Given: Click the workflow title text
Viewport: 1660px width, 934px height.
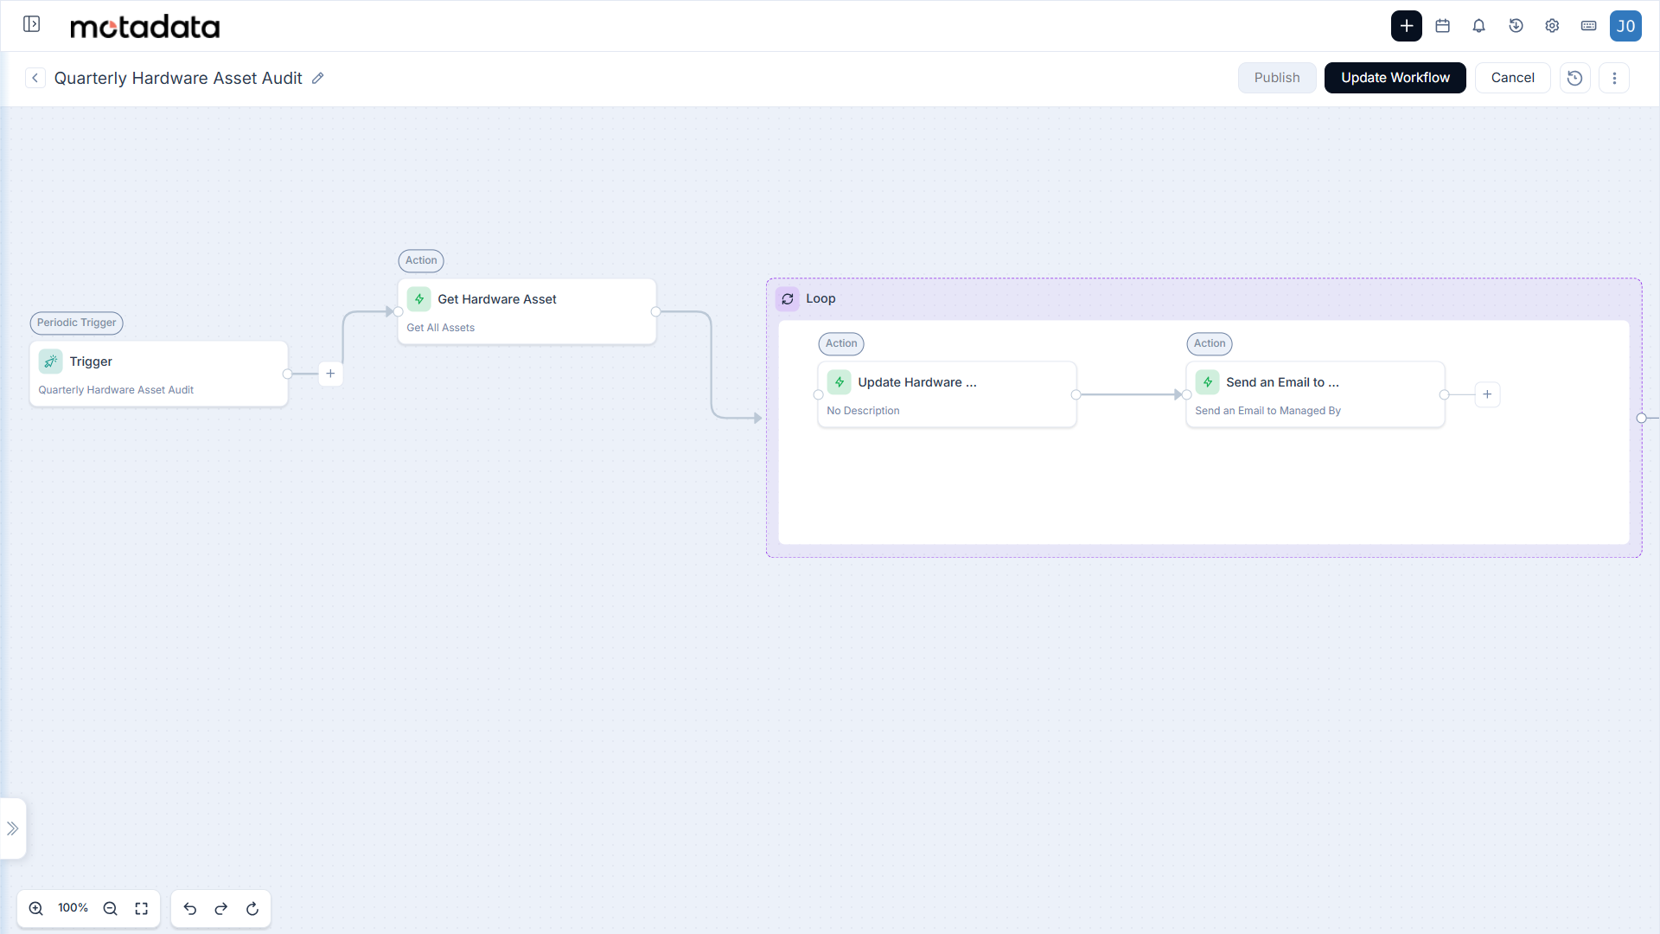Looking at the screenshot, I should (178, 78).
